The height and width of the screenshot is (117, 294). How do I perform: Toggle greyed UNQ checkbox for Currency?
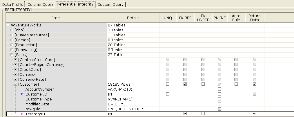(168, 74)
